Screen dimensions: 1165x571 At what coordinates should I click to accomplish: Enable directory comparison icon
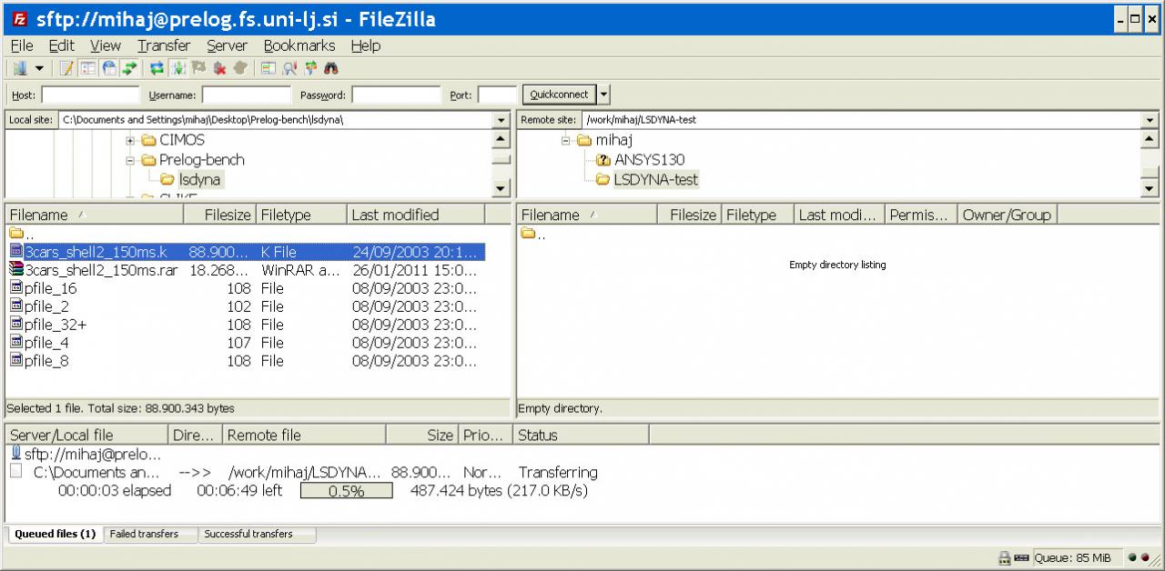pyautogui.click(x=290, y=68)
